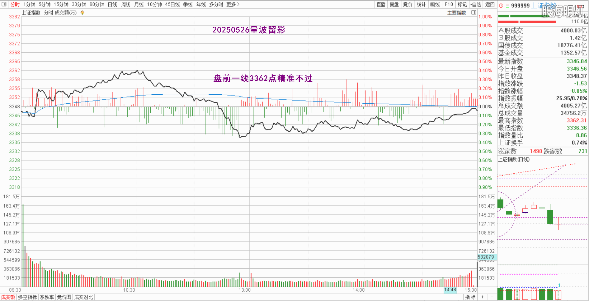This screenshot has width=589, height=301.
Task: Select the 分时 timeframe tab
Action: coord(15,4)
